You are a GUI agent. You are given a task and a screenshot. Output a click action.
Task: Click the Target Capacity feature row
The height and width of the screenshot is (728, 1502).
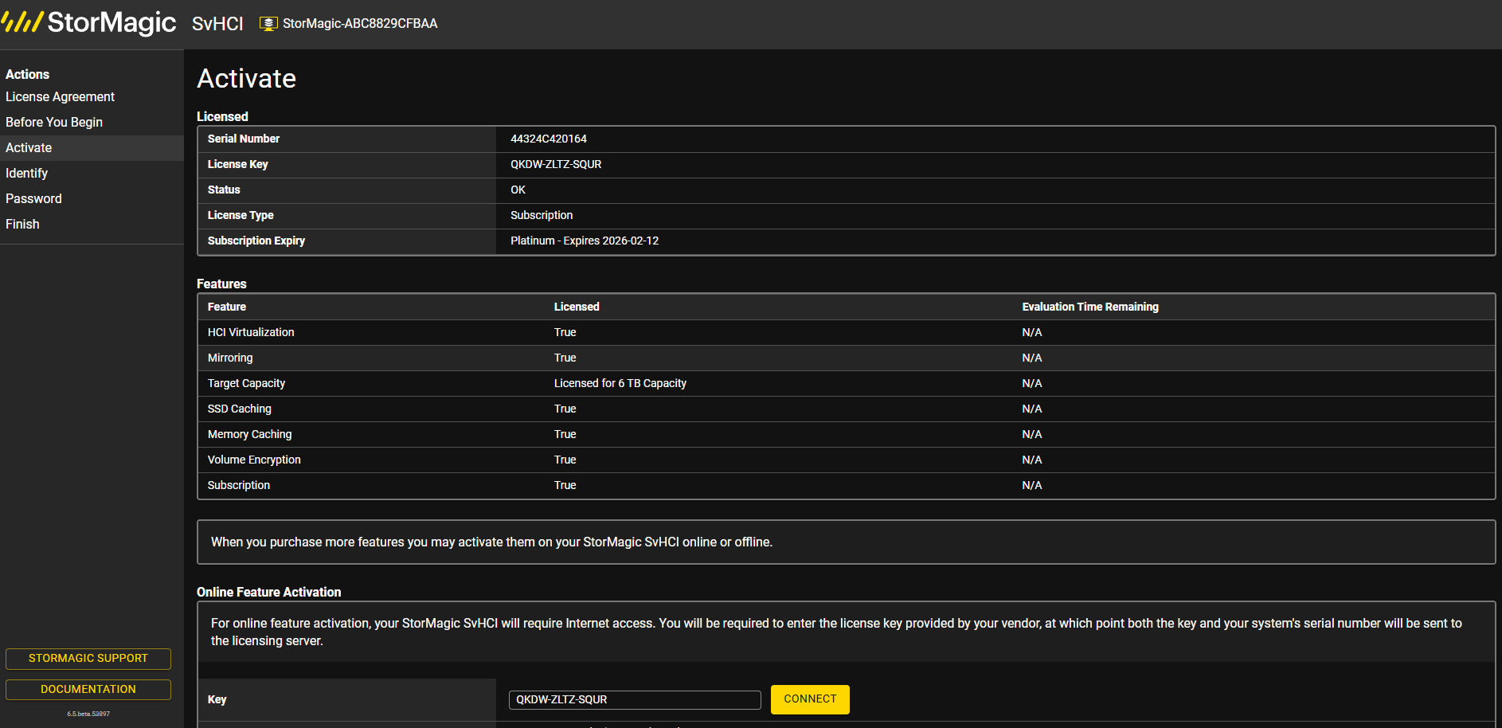[846, 383]
